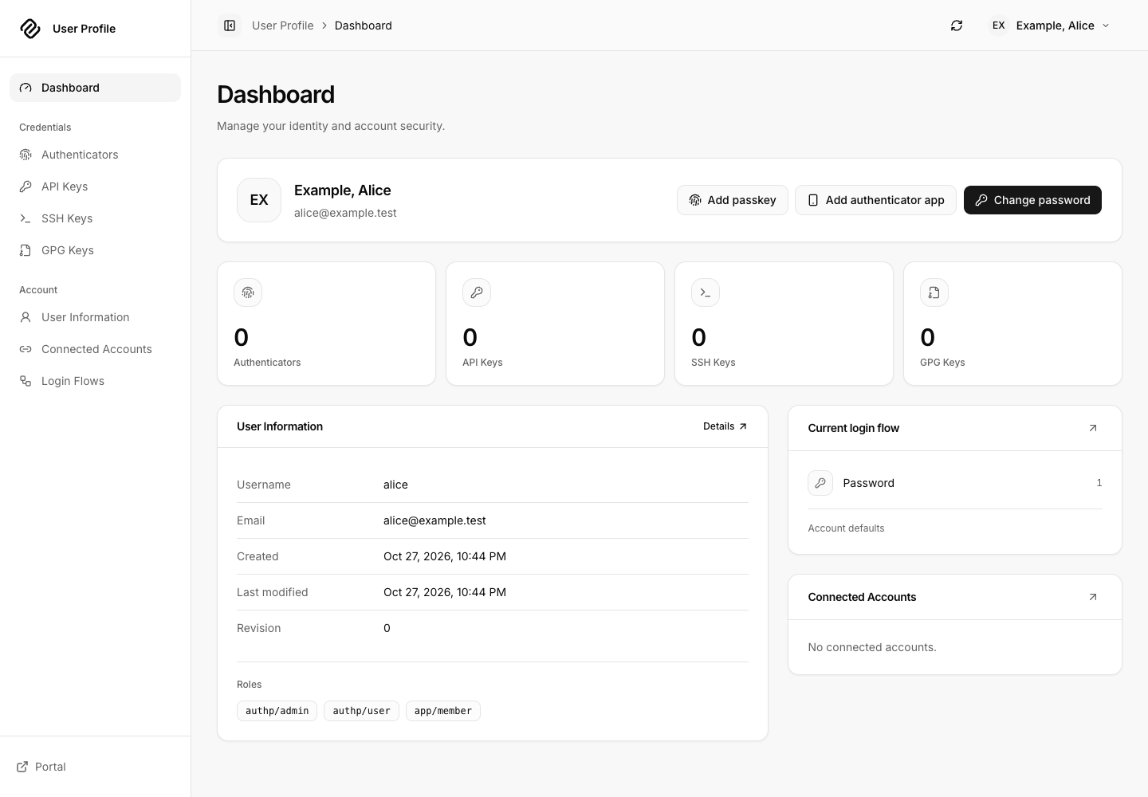Image resolution: width=1148 pixels, height=797 pixels.
Task: Click the username value alice
Action: coord(395,485)
